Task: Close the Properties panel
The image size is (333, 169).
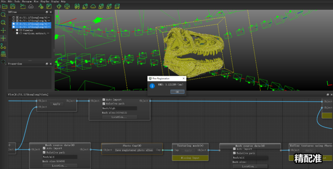Action: (x=51, y=64)
